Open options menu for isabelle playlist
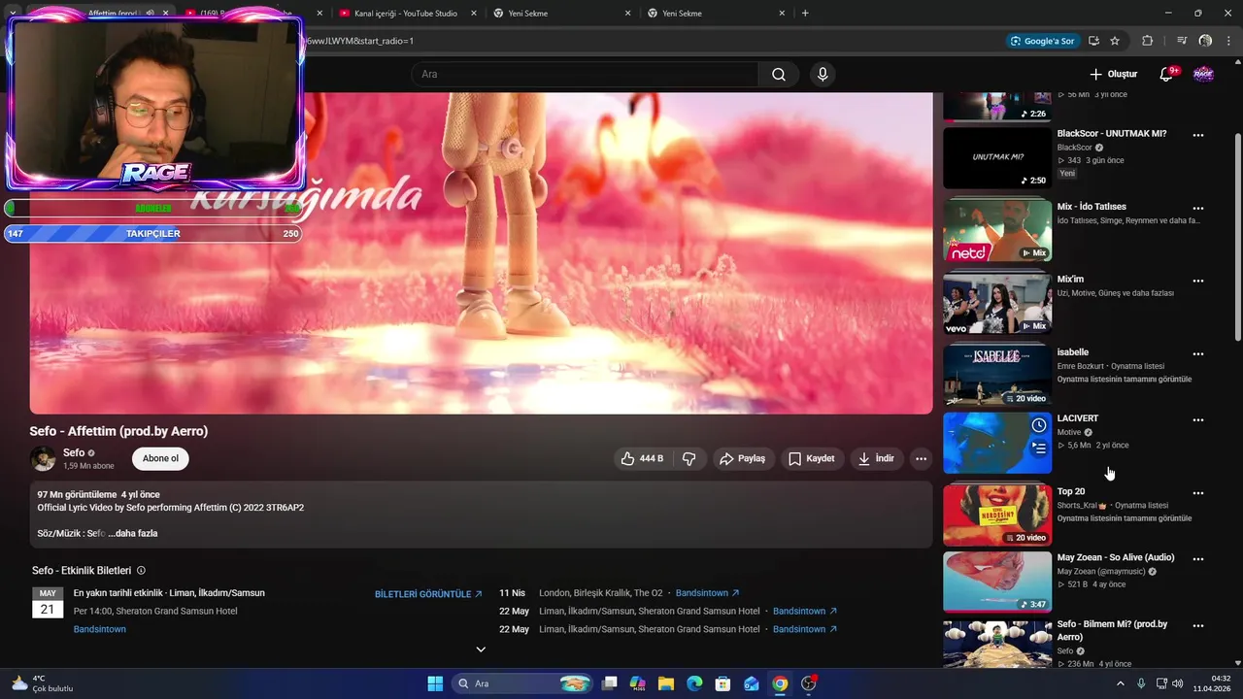This screenshot has width=1243, height=699. point(1198,354)
